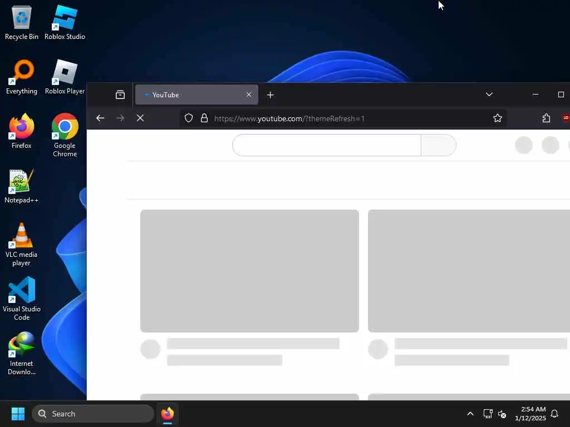The height and width of the screenshot is (427, 570).
Task: Launch Google Chrome desktop shortcut
Action: [x=65, y=135]
